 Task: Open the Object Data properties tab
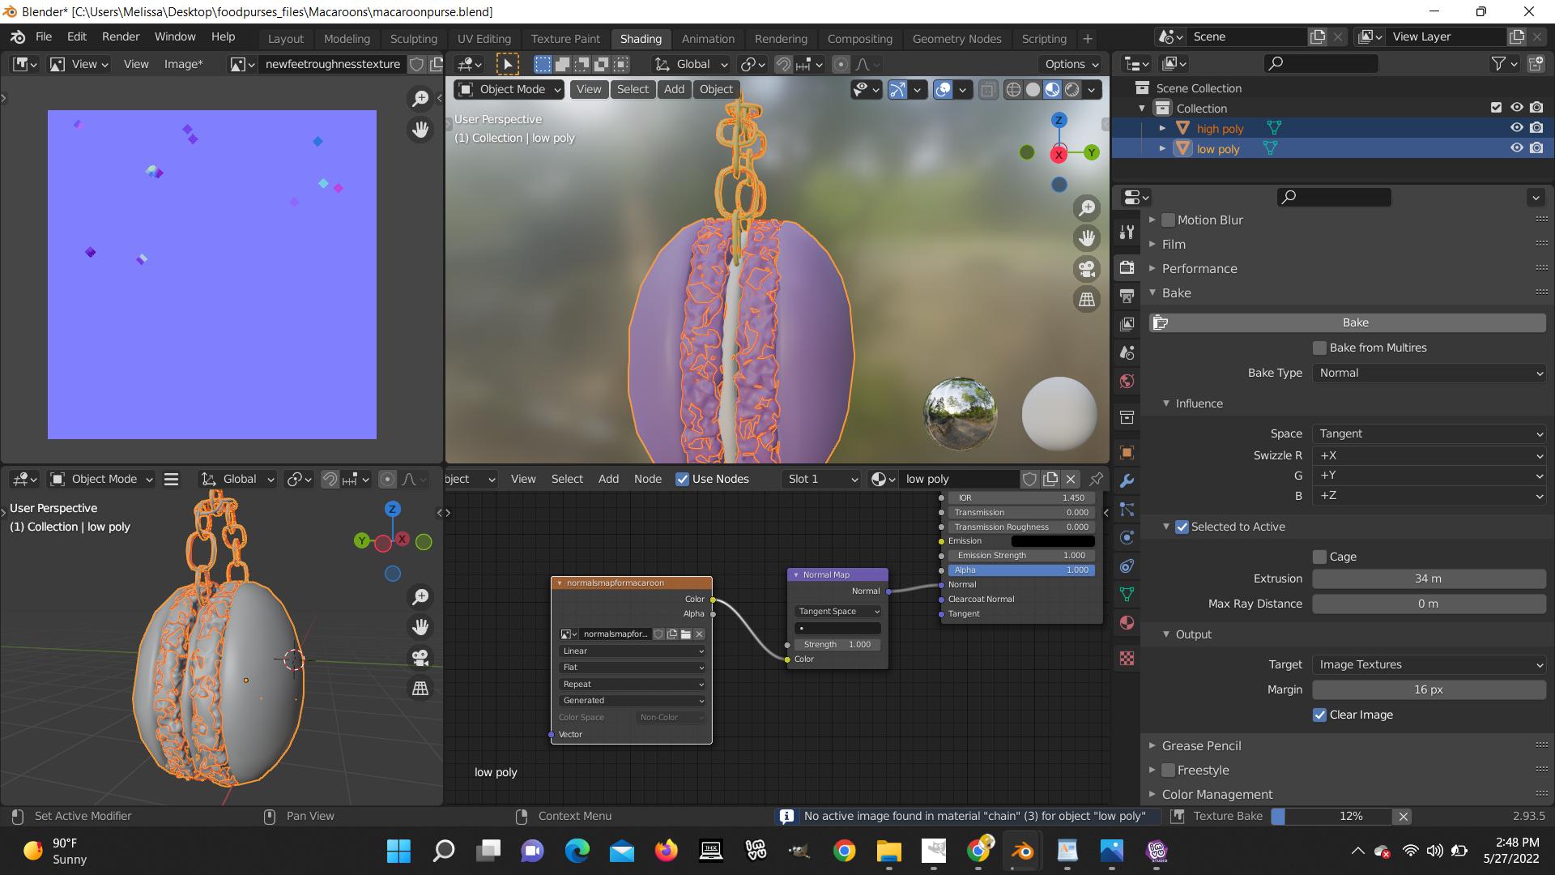point(1127,594)
